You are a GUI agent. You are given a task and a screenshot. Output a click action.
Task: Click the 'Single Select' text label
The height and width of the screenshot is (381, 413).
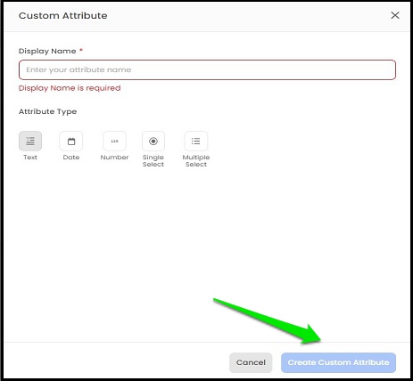153,161
